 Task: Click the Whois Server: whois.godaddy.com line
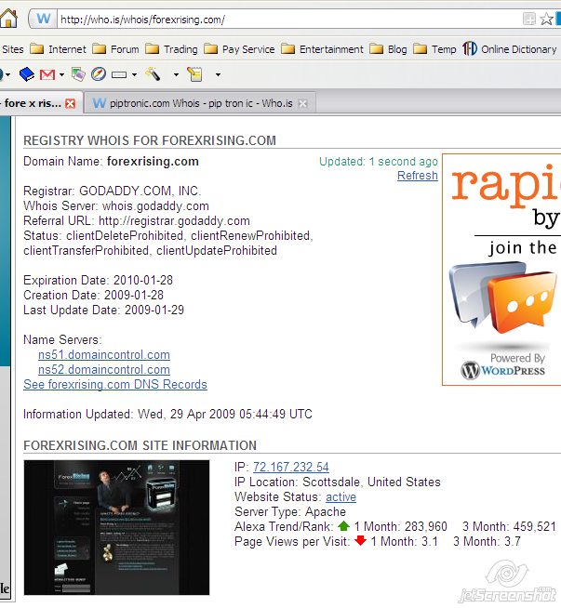116,205
